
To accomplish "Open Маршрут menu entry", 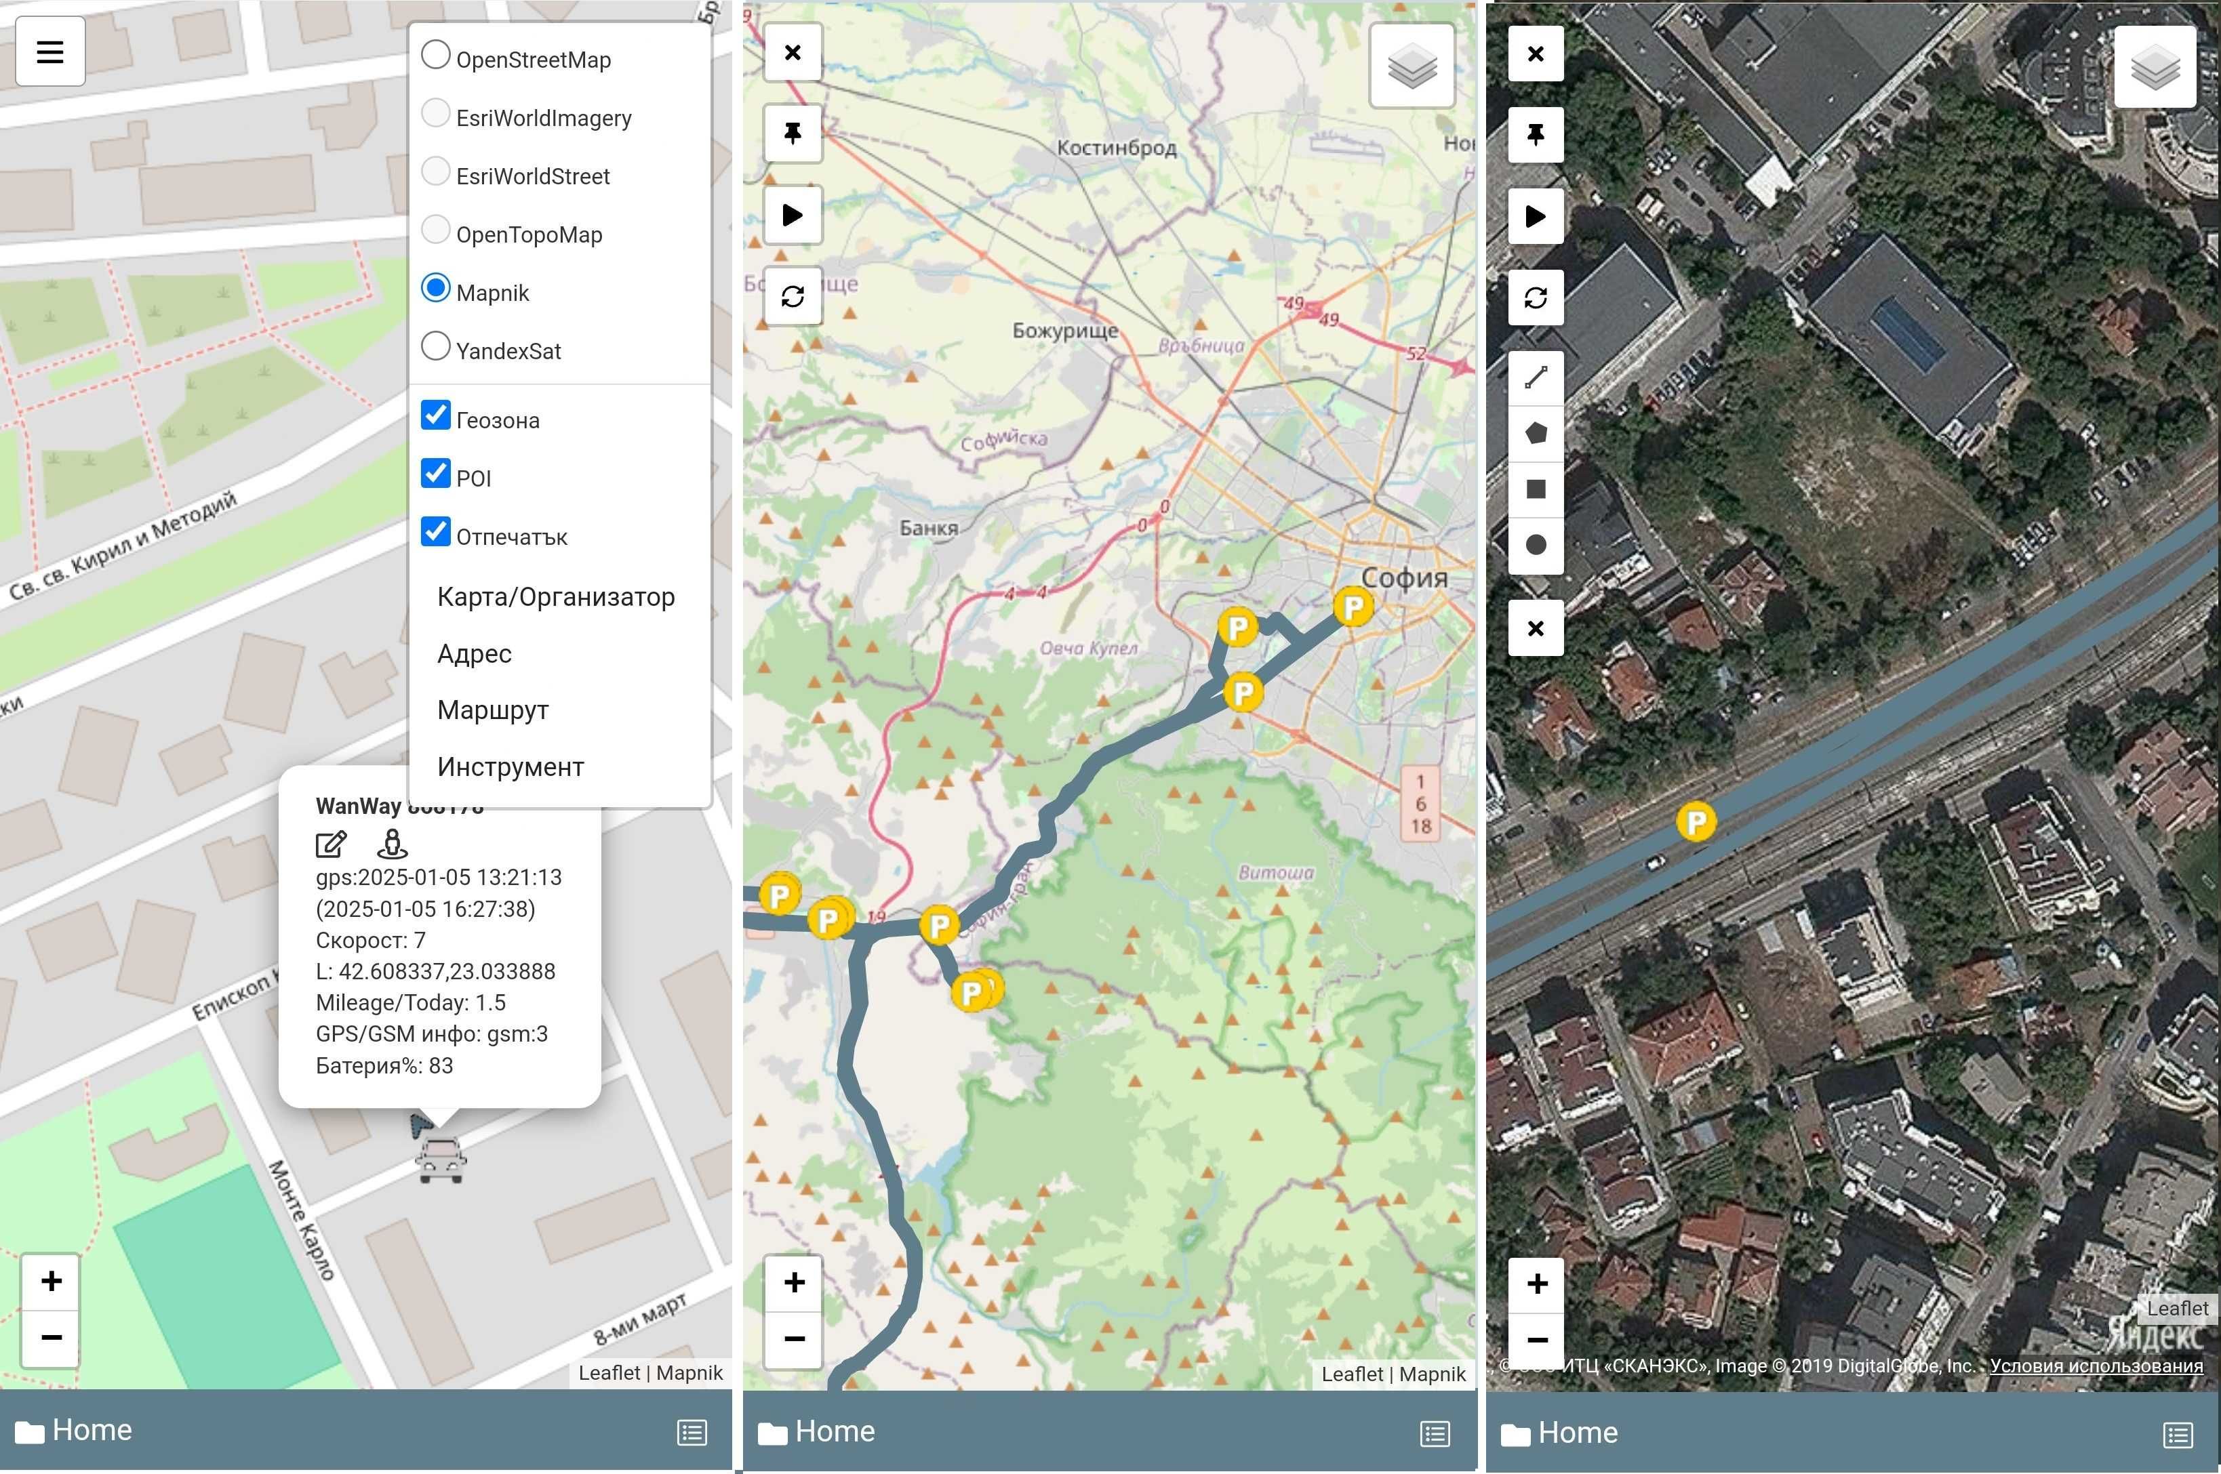I will [493, 710].
